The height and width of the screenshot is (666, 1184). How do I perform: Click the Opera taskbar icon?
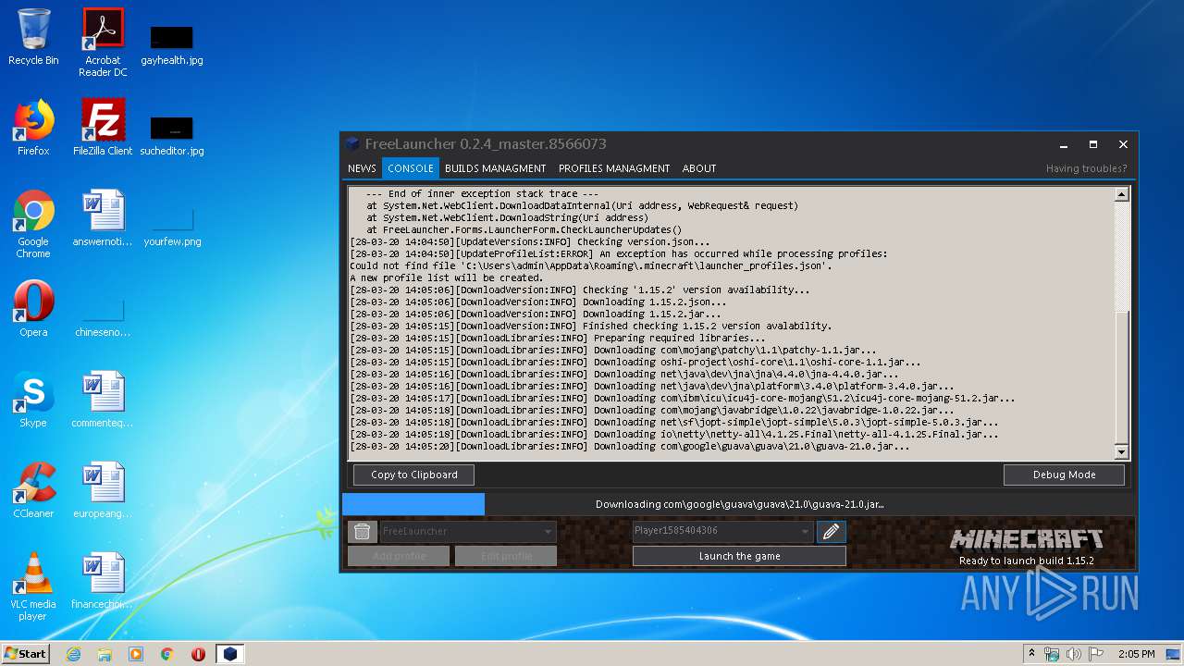point(198,654)
